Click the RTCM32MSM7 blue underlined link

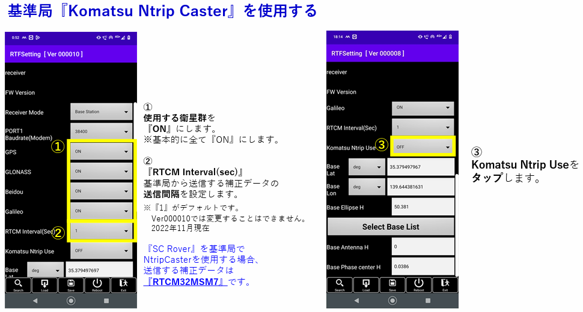tap(186, 282)
